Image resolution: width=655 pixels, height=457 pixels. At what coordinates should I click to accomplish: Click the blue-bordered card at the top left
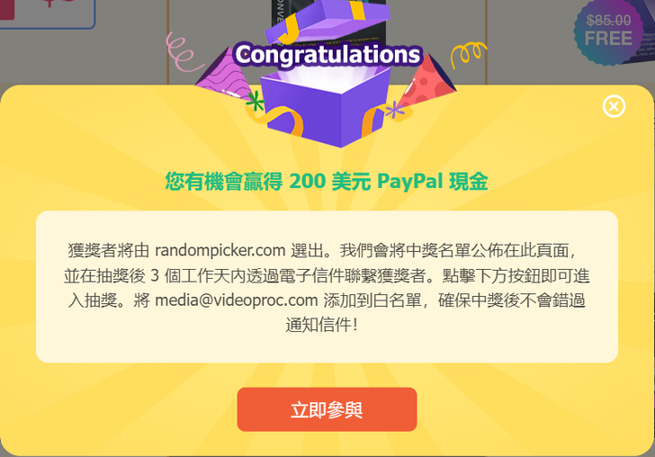(x=47, y=13)
